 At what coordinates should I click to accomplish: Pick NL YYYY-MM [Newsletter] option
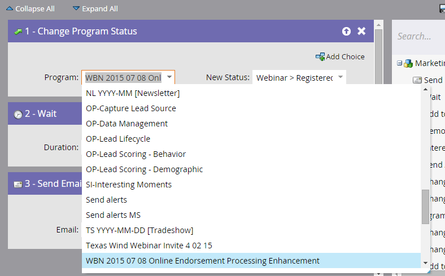[133, 93]
